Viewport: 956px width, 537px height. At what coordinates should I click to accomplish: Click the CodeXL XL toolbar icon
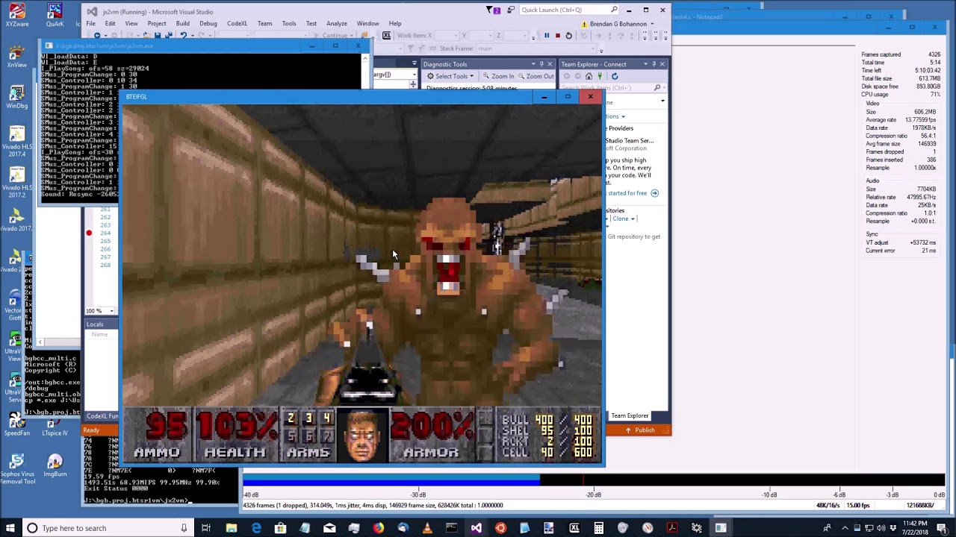386,35
